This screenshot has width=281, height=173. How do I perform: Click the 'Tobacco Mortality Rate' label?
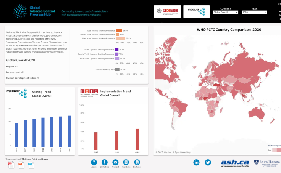click(x=105, y=70)
